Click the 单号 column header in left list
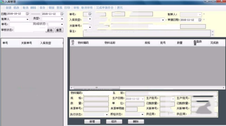 pos(5,43)
